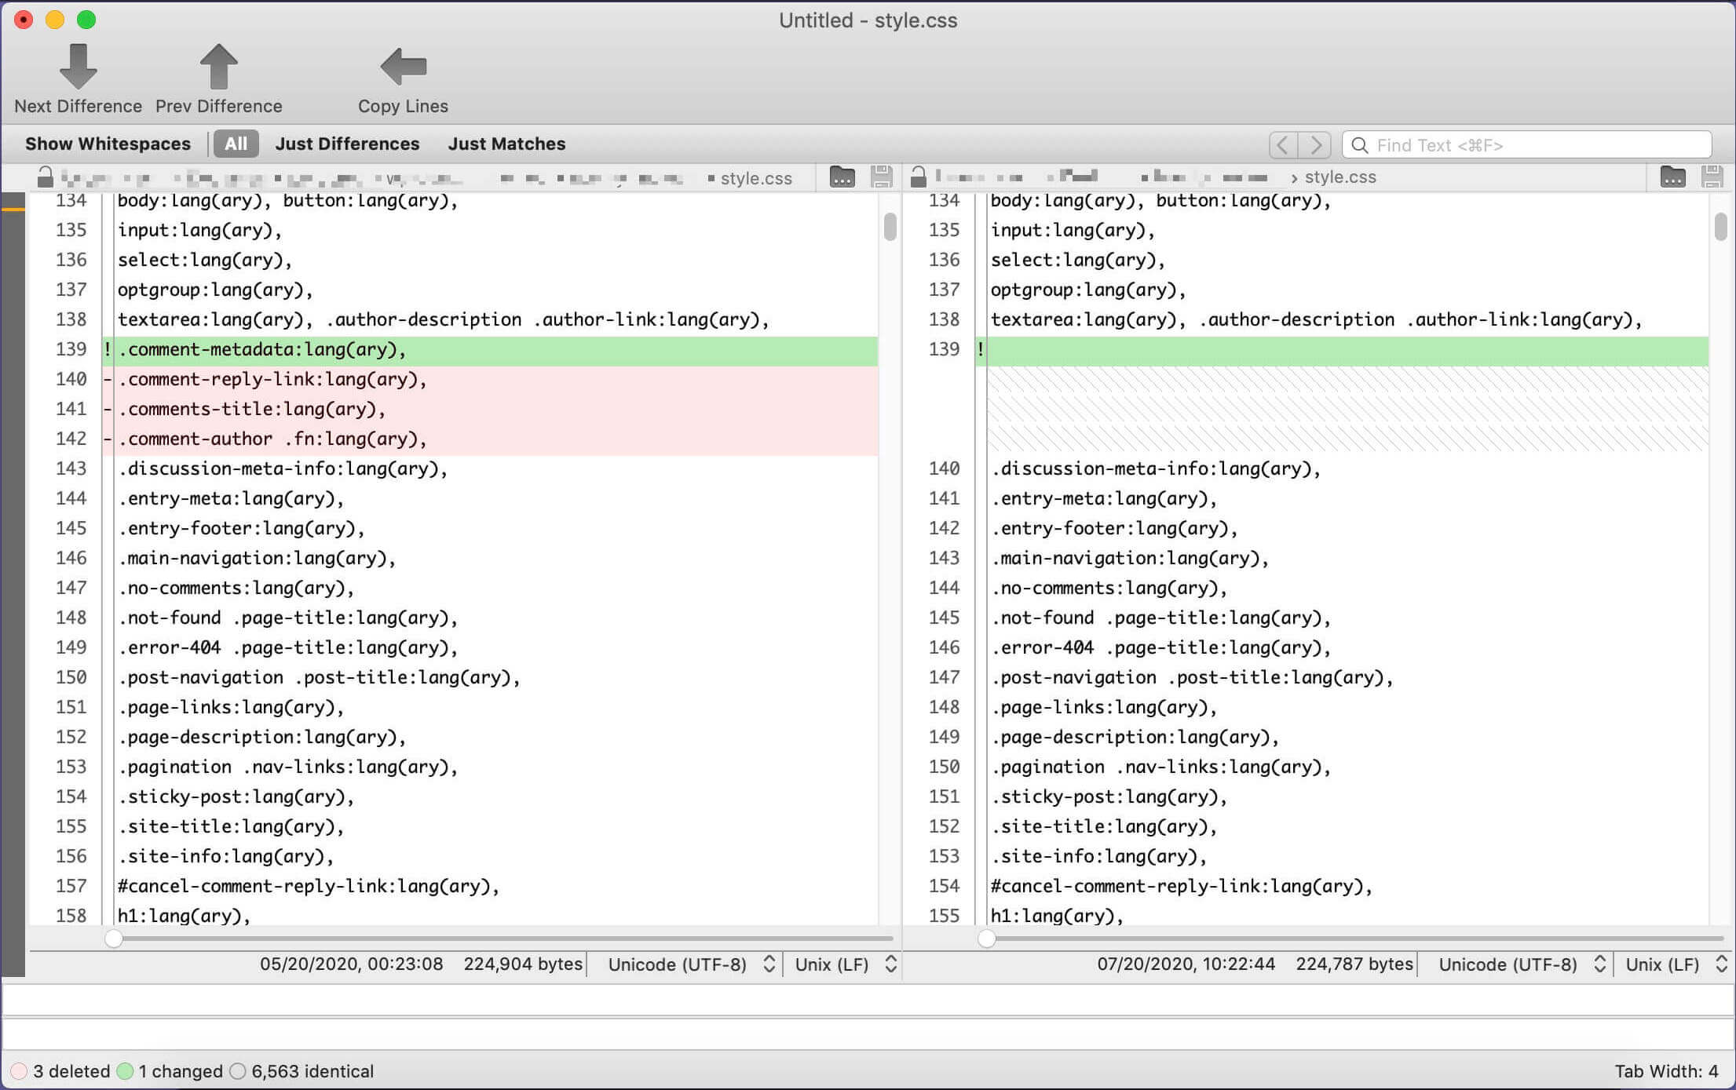Open right pane Unicode (UTF-8) encoding dropdown
The image size is (1736, 1090).
pos(1522,964)
